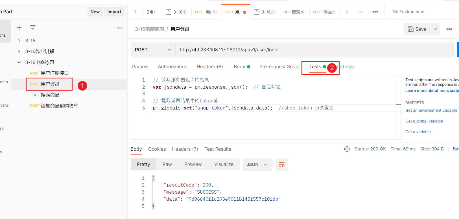The height and width of the screenshot is (219, 459).
Task: Expand the 3-15 collection folder
Action: point(19,41)
